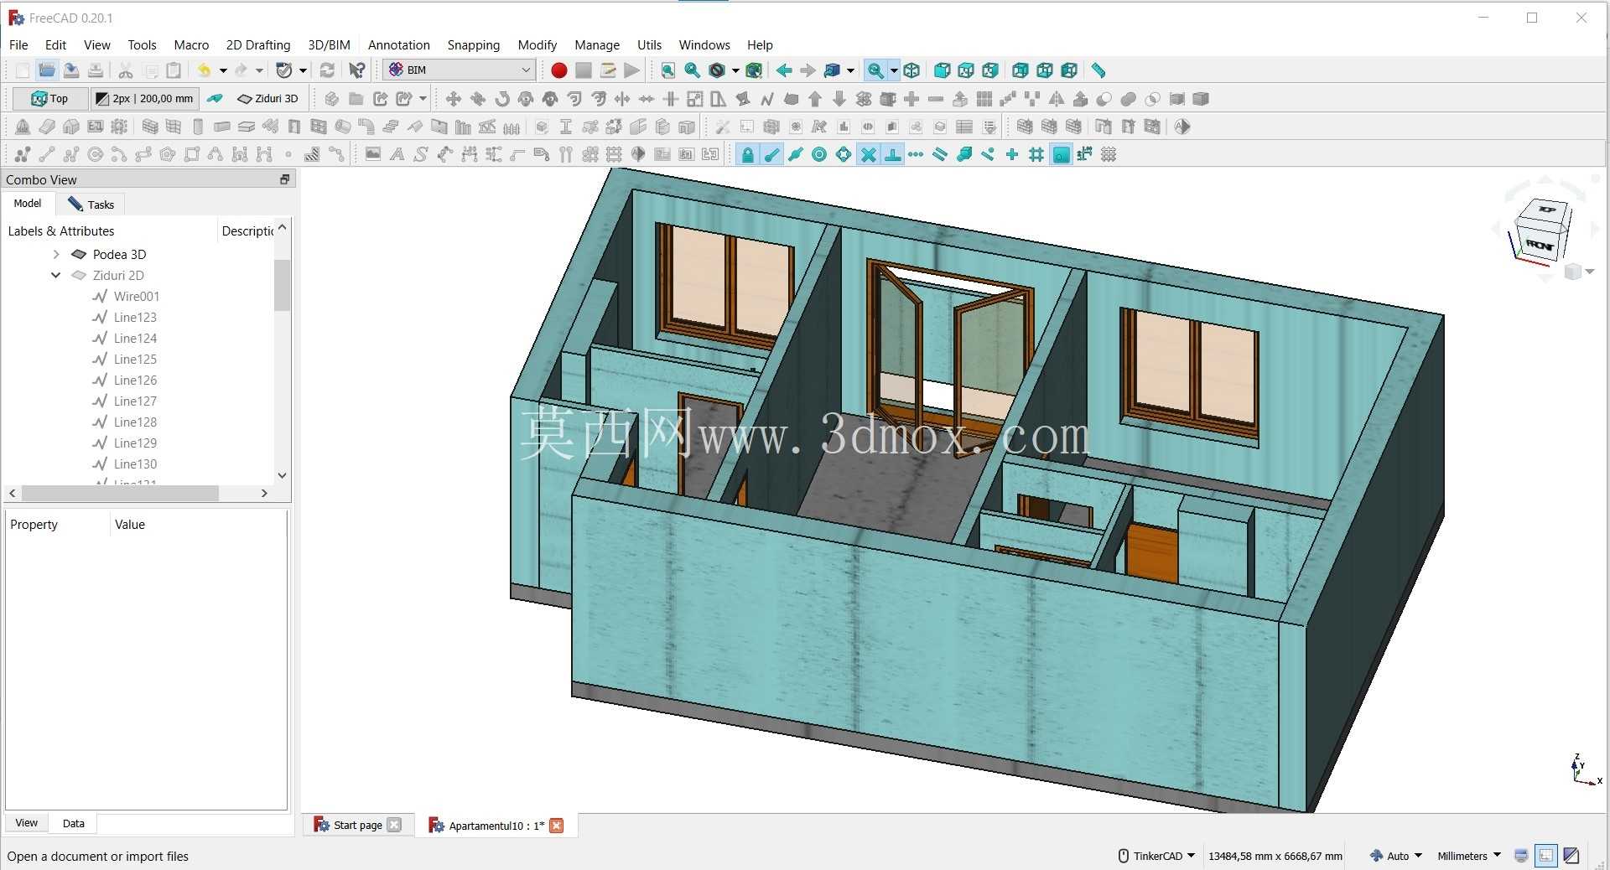Start macro recording with the red circle
Viewport: 1610px width, 870px height.
(x=559, y=70)
